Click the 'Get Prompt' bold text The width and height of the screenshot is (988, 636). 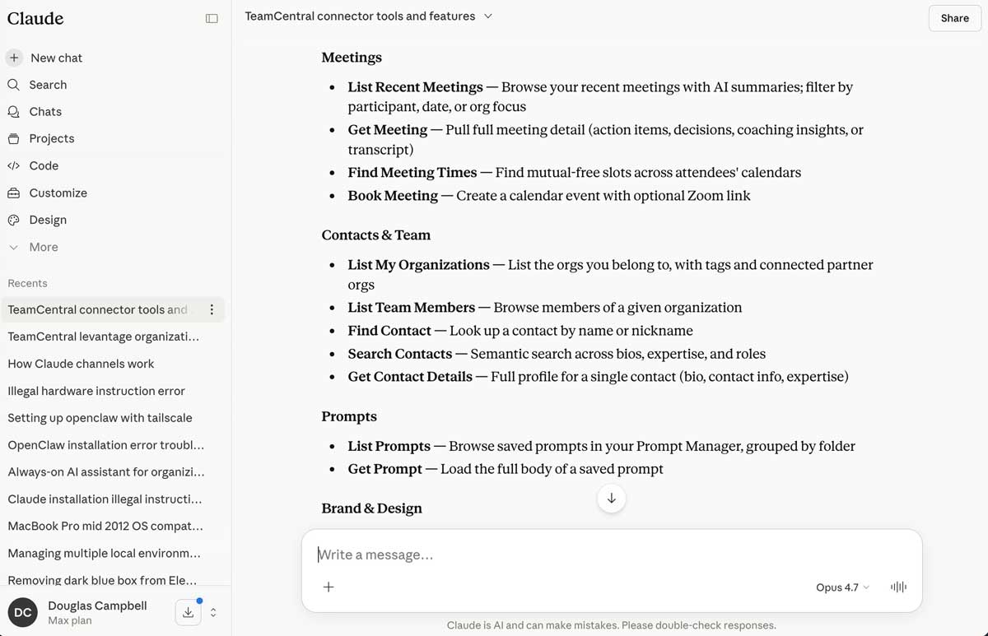click(x=384, y=469)
